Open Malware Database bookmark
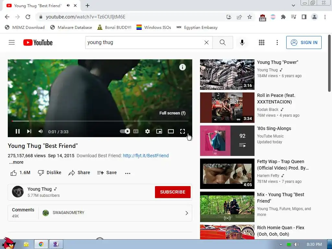Viewport: 332px width, 249px height. pyautogui.click(x=71, y=28)
